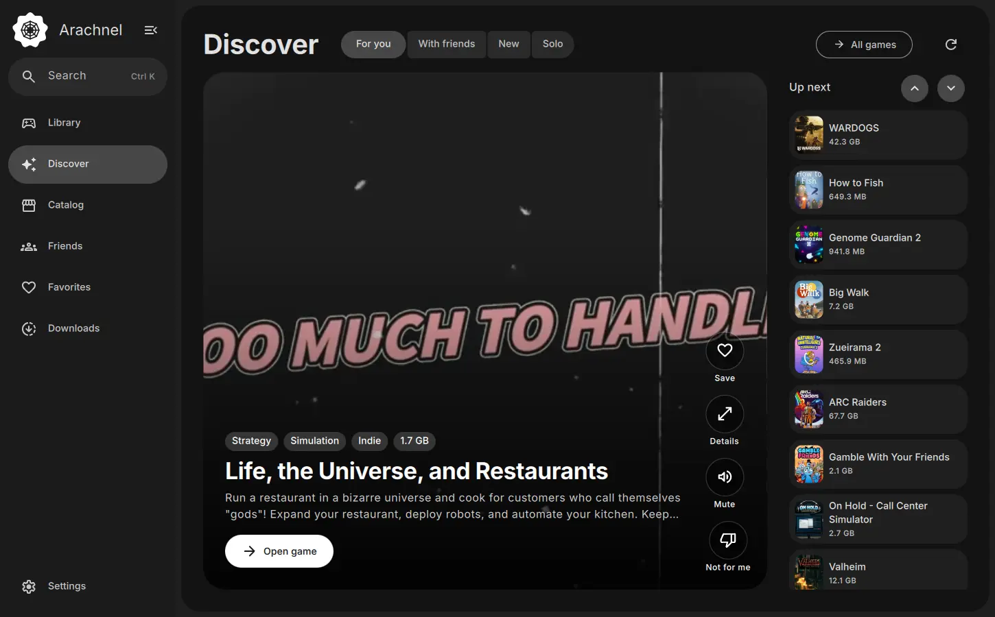This screenshot has height=617, width=995.
Task: Focus the Search field
Action: click(88, 76)
